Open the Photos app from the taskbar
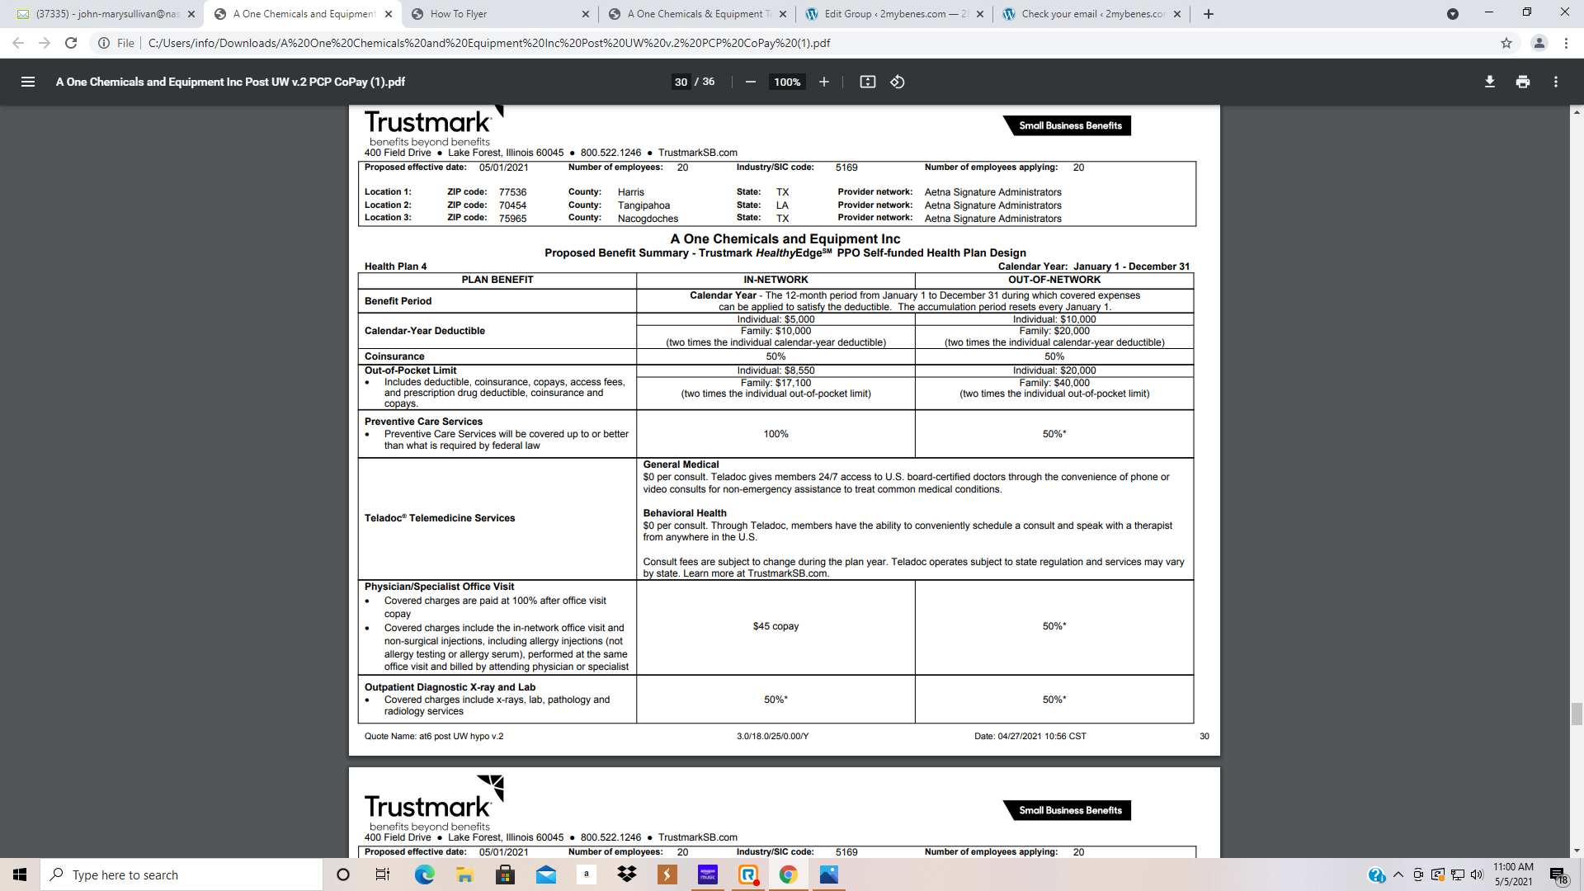1584x891 pixels. pyautogui.click(x=828, y=874)
